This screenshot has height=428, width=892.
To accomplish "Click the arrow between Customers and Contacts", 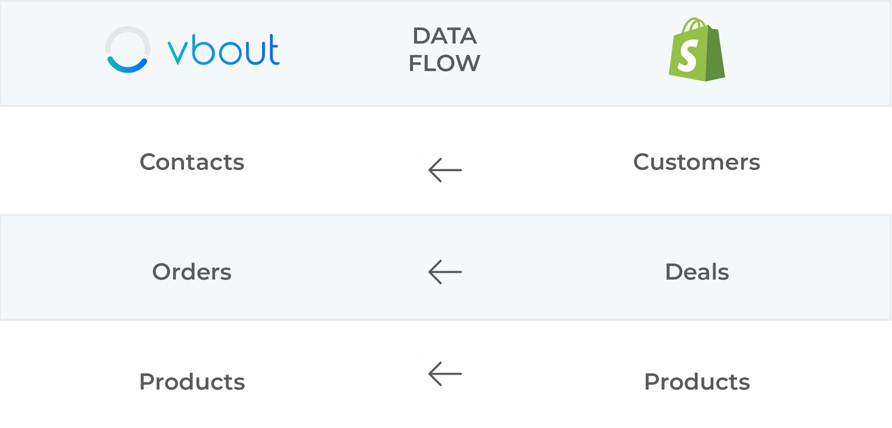I will (445, 170).
